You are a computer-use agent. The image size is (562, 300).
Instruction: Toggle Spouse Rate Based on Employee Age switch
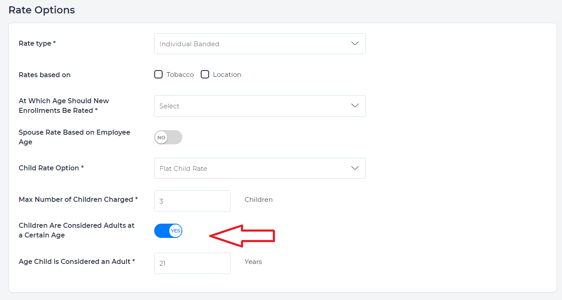point(168,137)
